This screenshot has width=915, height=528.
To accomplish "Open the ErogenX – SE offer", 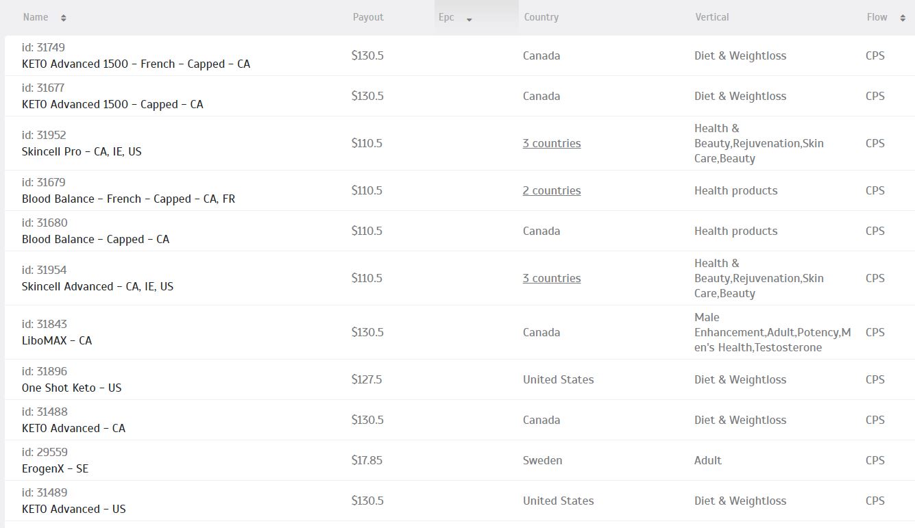I will coord(55,468).
